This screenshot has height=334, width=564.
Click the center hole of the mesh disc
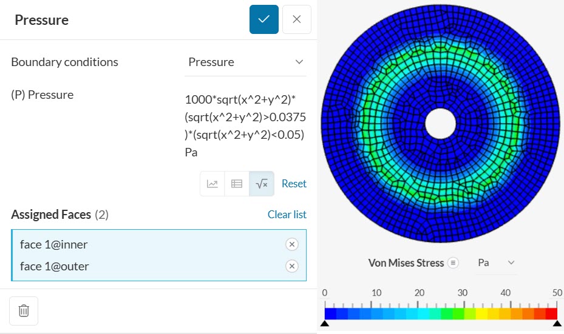tap(440, 124)
